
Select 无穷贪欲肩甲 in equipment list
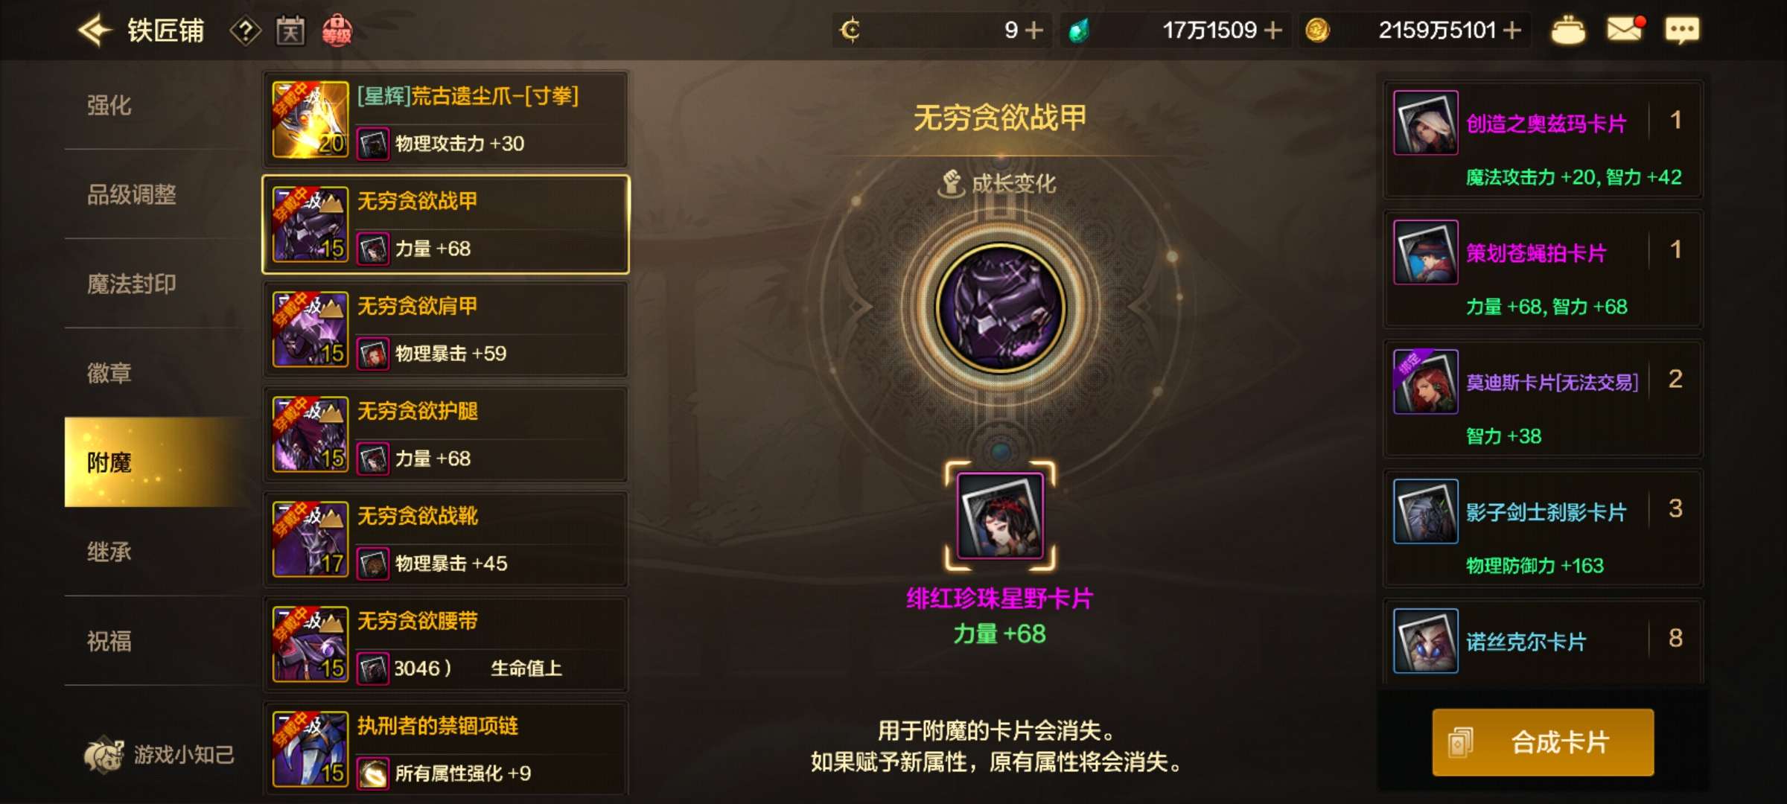click(445, 330)
